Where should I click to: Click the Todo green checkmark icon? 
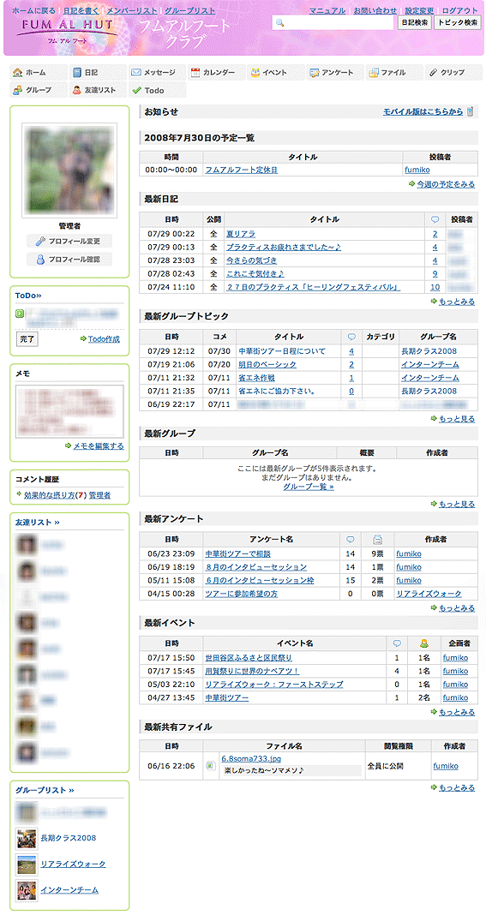click(x=136, y=91)
